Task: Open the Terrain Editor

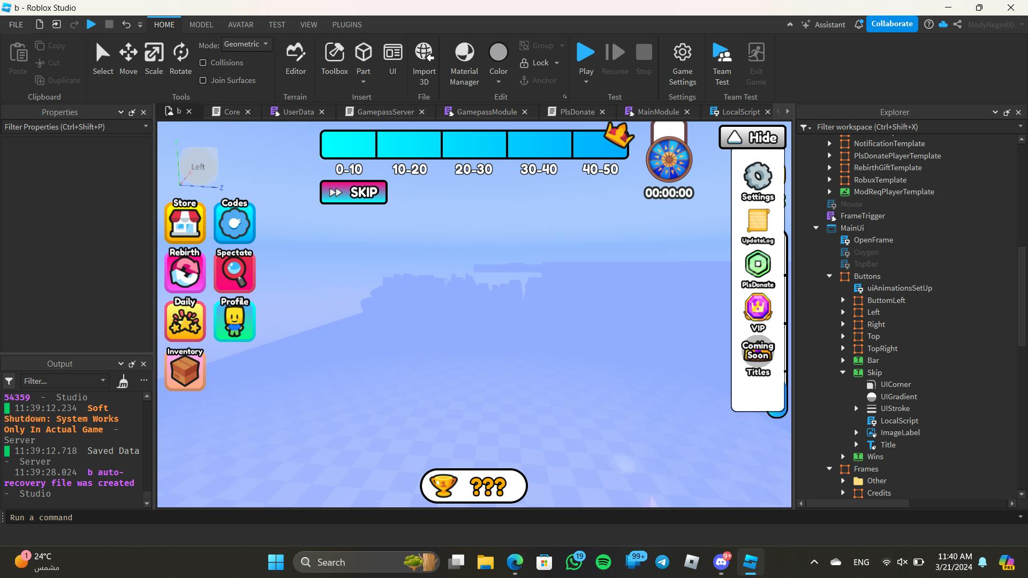Action: (295, 58)
